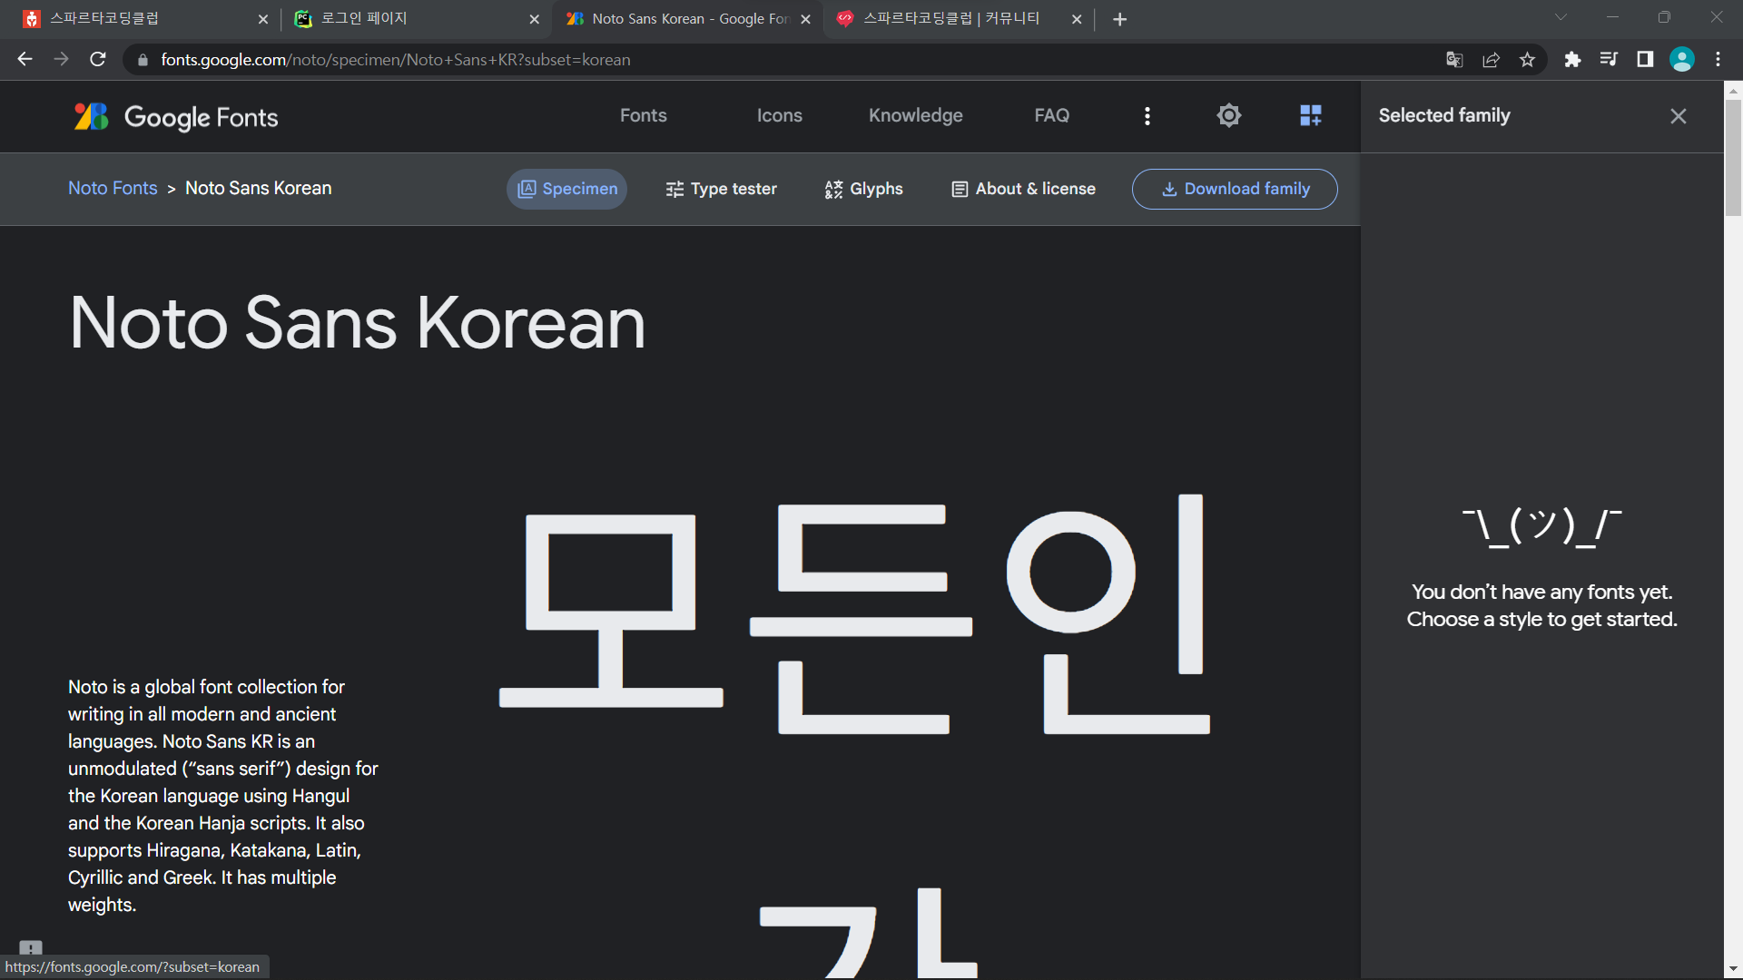
Task: Close the Noto Sans Korean tab
Action: coord(805,19)
